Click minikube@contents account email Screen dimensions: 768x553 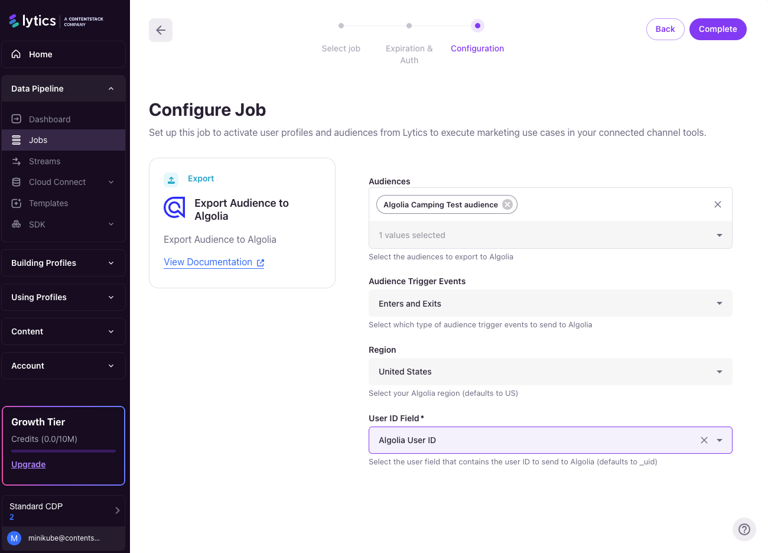pos(64,538)
